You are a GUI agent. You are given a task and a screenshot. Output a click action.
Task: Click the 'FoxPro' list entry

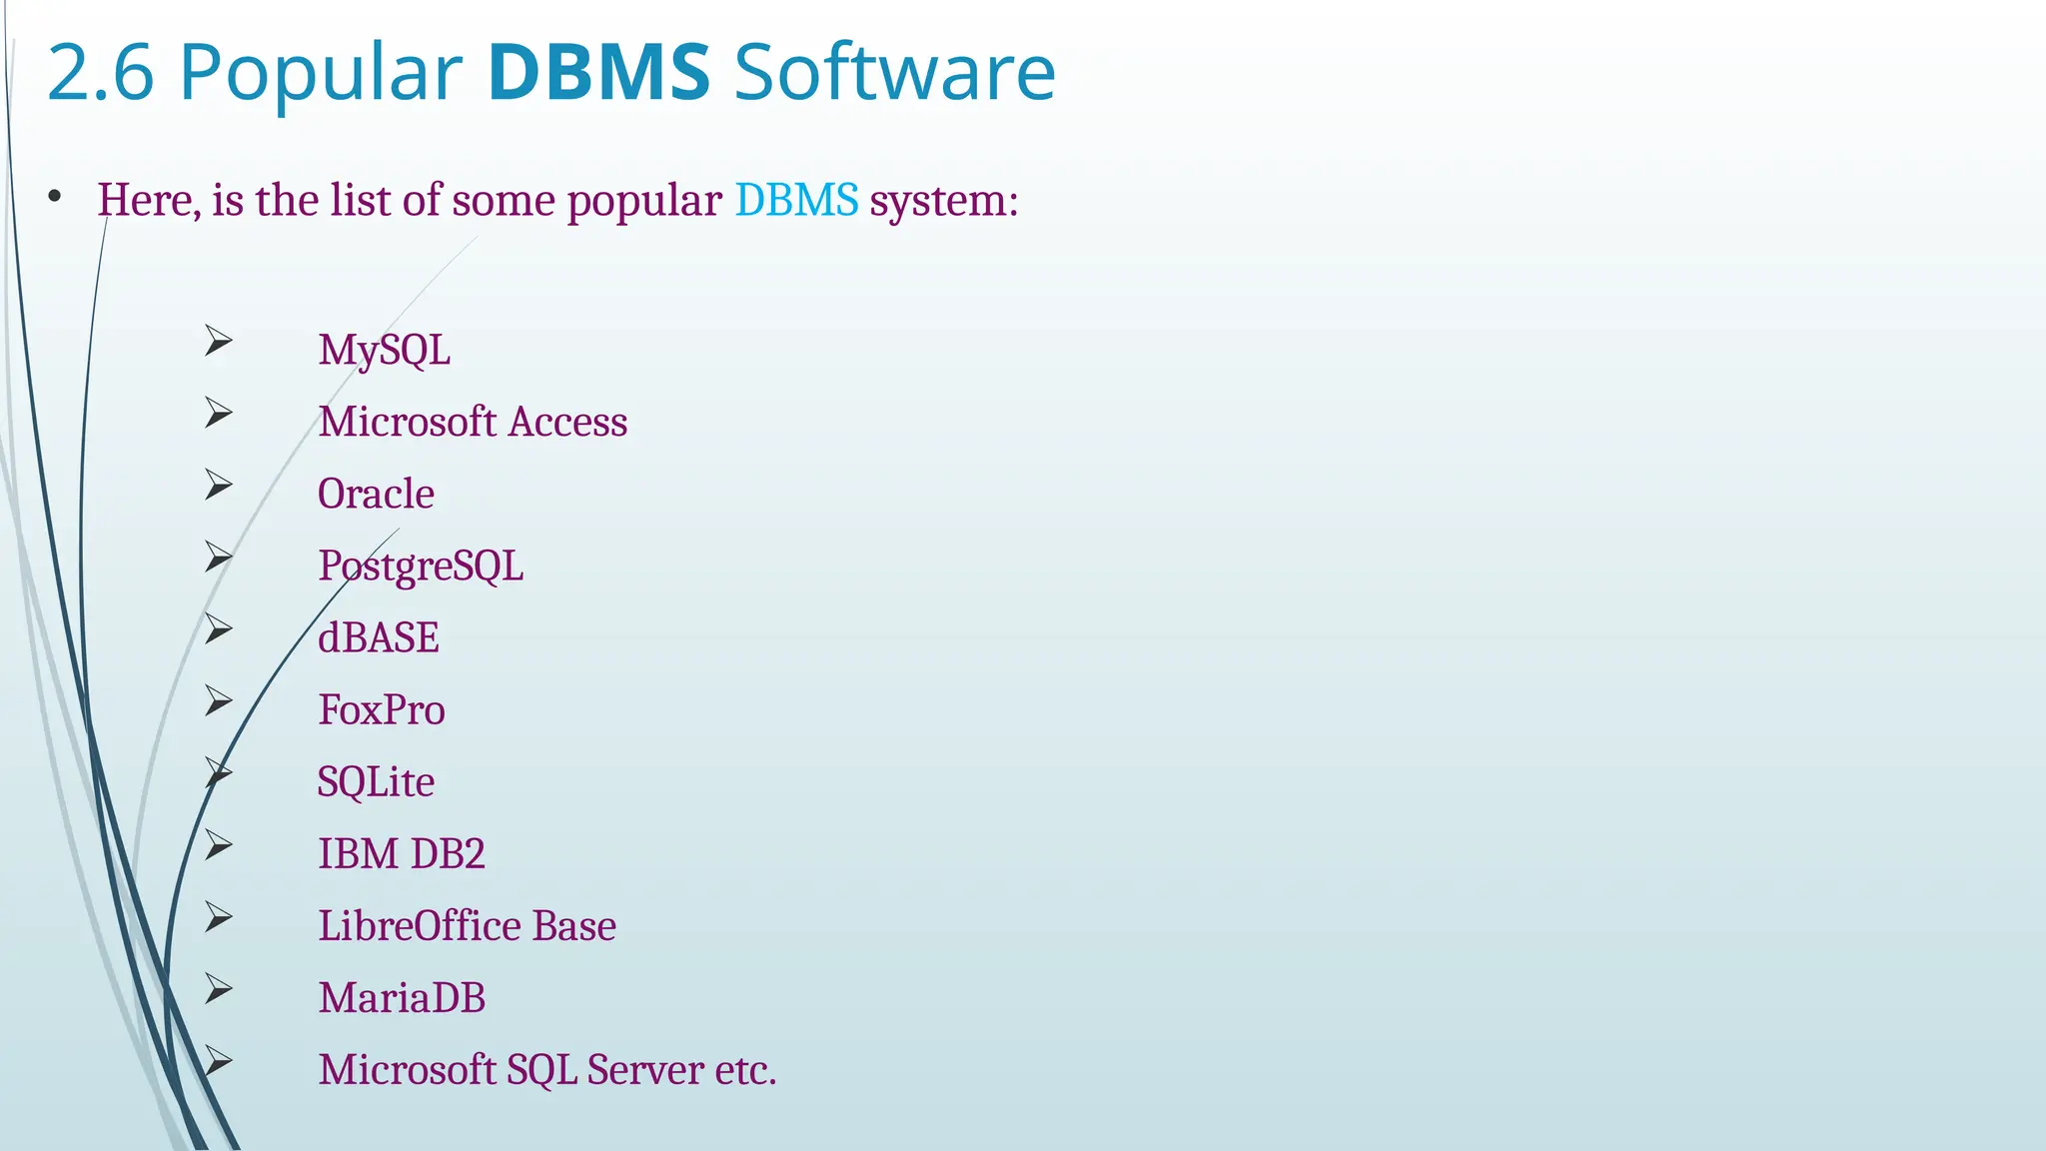(x=382, y=709)
